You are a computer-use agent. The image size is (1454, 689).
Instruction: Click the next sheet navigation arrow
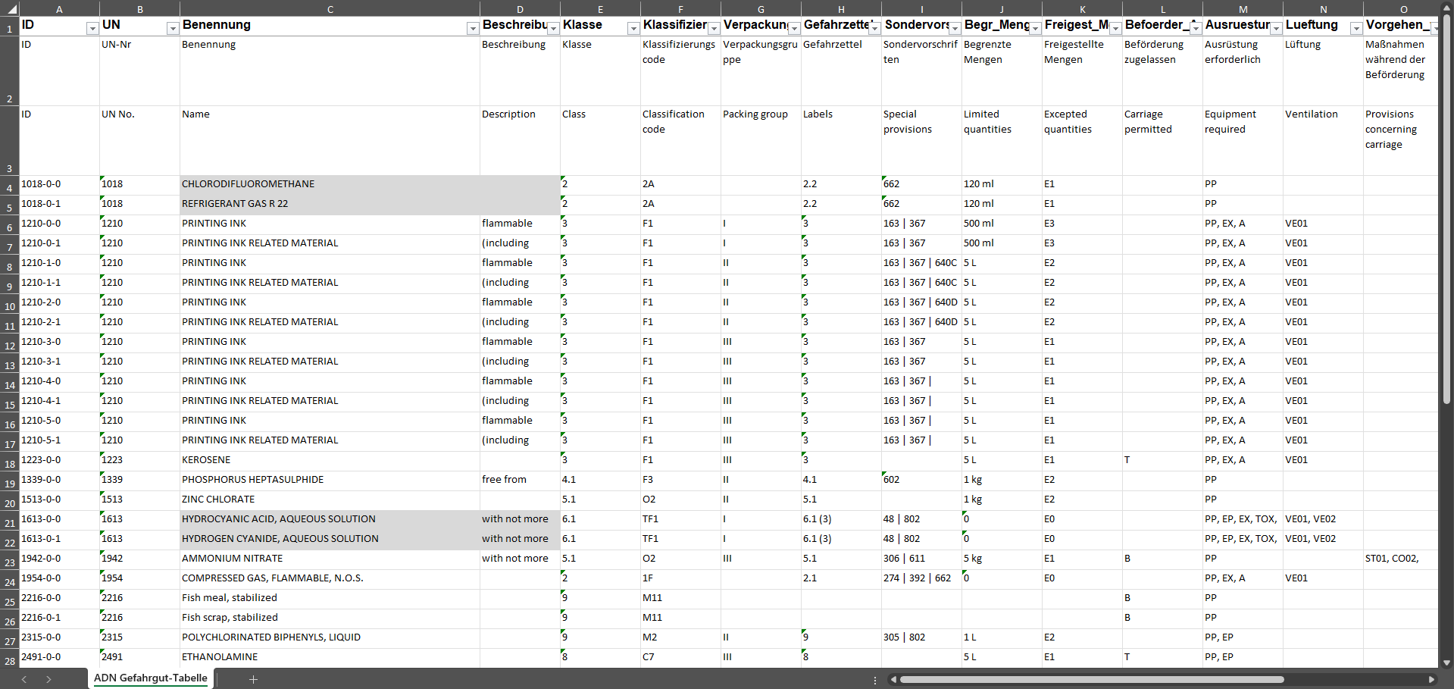(x=48, y=679)
